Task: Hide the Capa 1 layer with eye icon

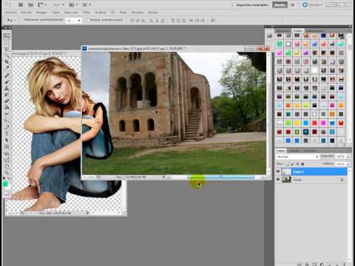Action: [x=278, y=171]
